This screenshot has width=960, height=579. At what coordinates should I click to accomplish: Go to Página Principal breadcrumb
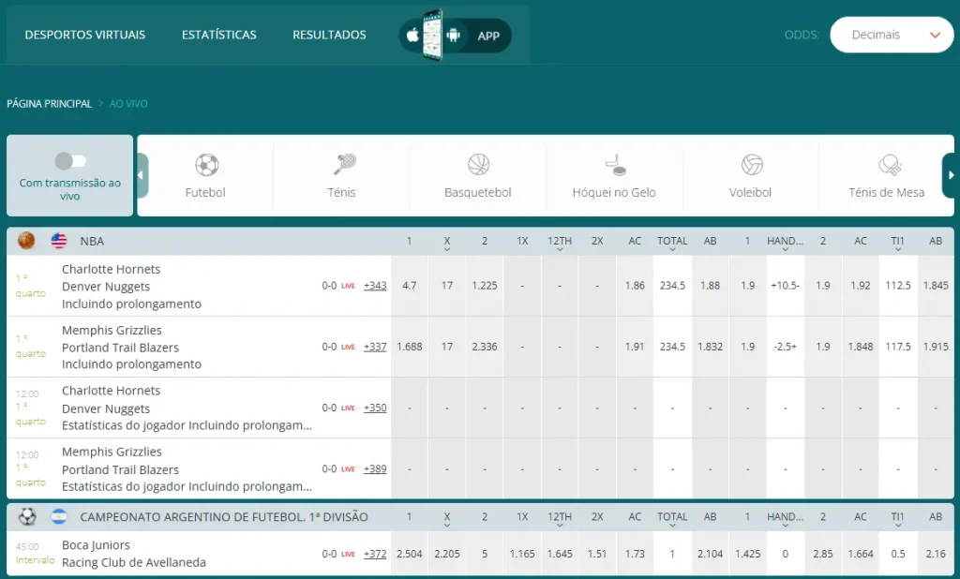point(49,103)
